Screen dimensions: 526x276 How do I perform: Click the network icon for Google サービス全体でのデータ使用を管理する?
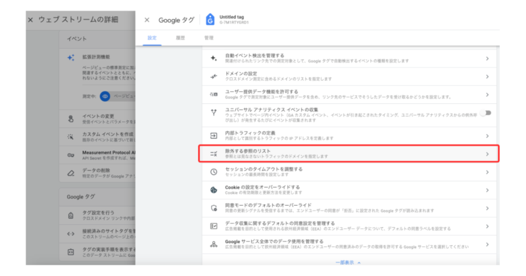(214, 244)
